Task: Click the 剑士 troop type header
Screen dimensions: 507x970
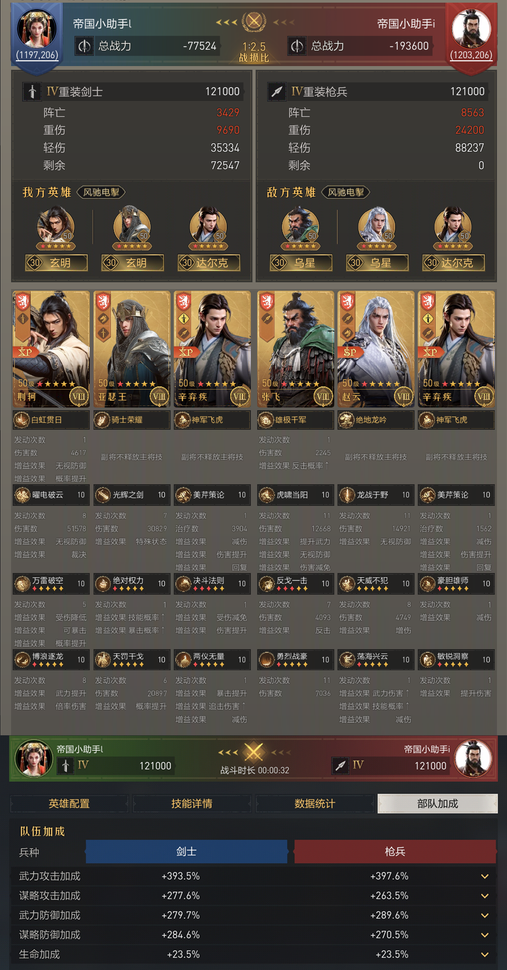Action: 186,852
